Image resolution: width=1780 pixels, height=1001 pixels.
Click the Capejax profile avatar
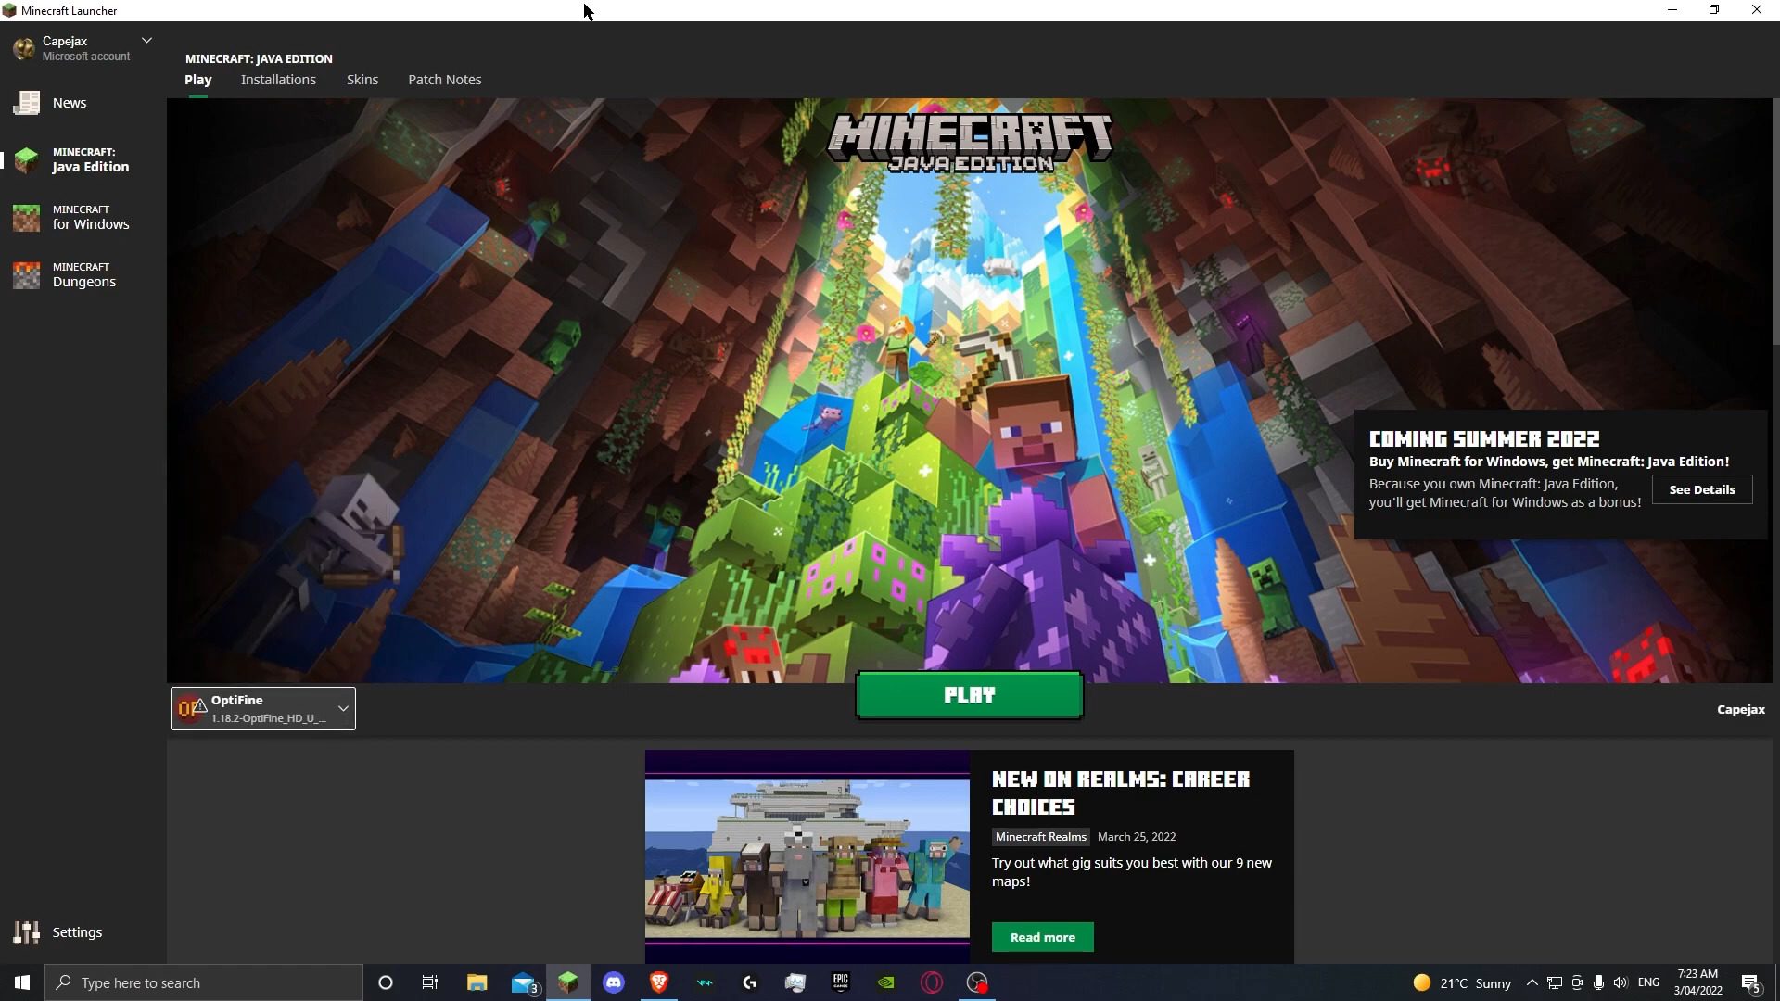[x=24, y=48]
